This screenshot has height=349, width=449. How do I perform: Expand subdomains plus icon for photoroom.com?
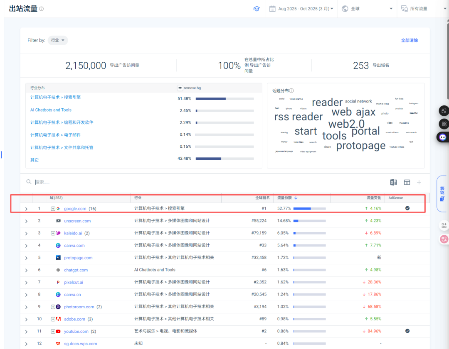pyautogui.click(x=53, y=307)
